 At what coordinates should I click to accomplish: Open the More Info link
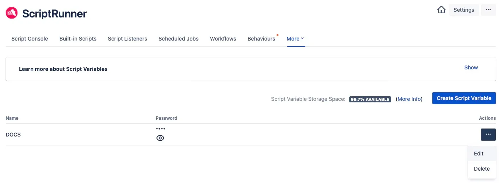pos(409,99)
